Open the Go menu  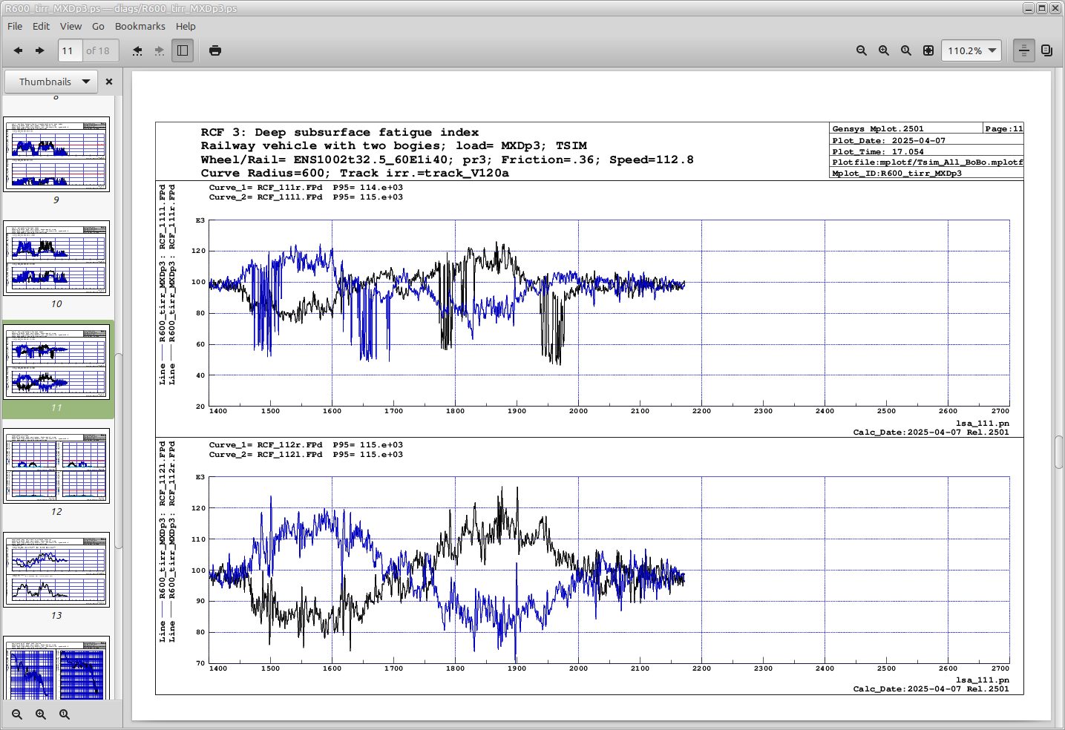[98, 26]
